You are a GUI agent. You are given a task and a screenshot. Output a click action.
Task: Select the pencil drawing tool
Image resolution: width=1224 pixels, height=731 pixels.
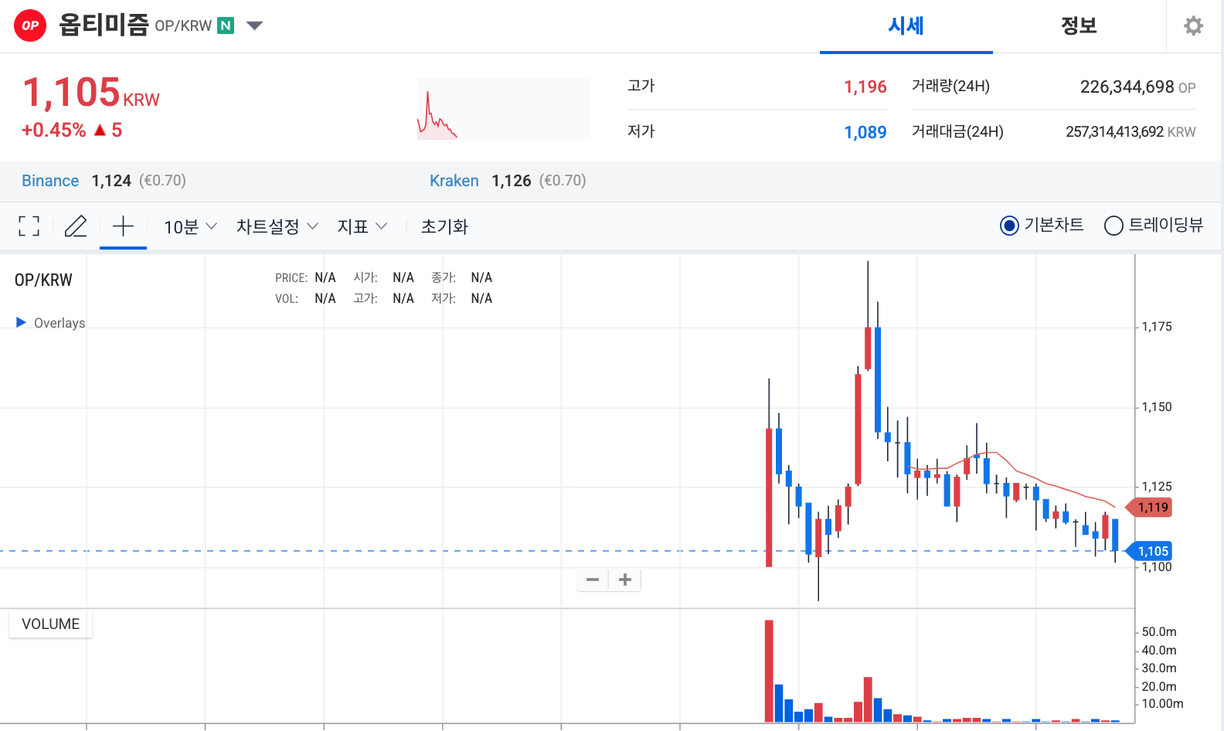76,226
